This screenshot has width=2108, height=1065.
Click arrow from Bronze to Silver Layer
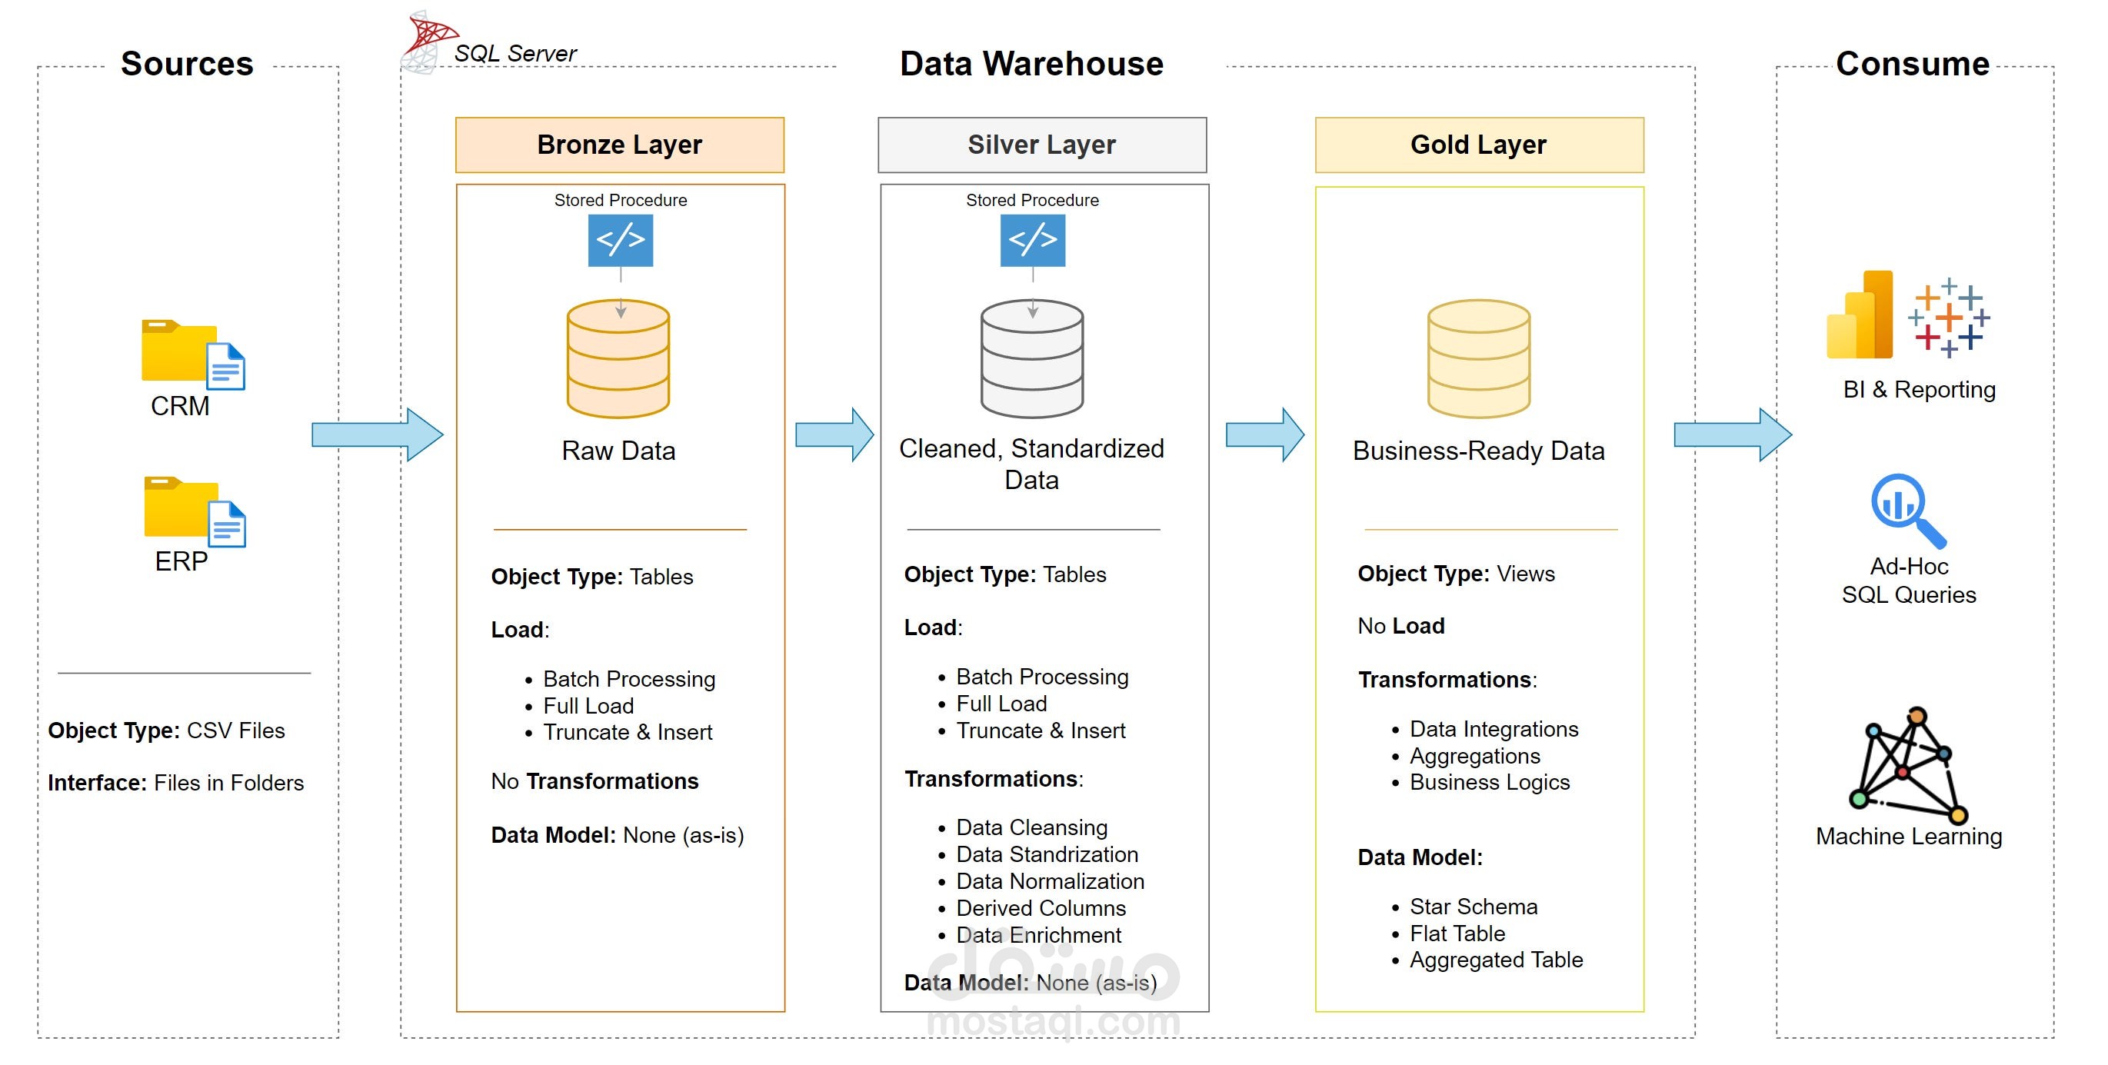pos(834,434)
